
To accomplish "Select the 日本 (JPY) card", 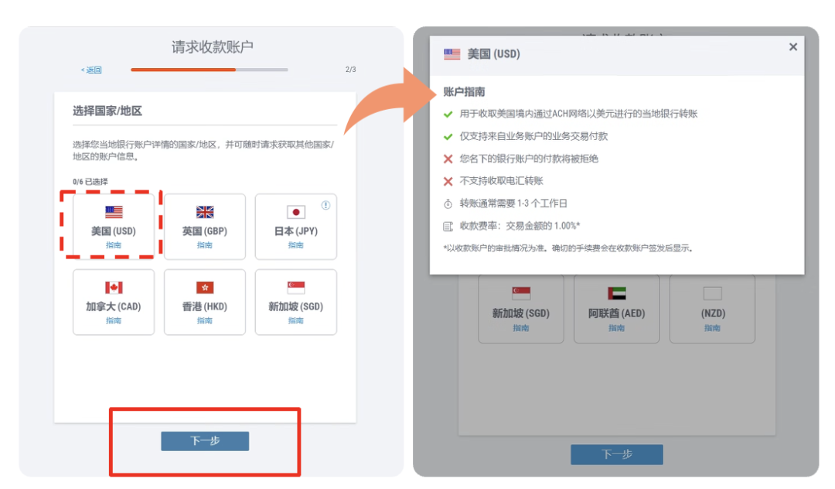I will pos(295,227).
